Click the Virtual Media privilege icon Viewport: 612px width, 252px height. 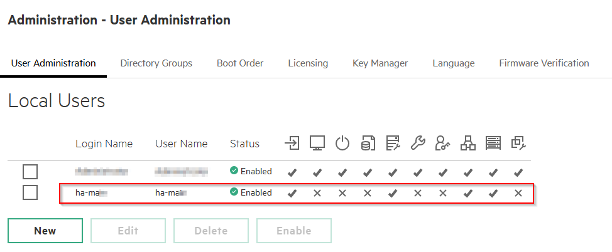[368, 144]
